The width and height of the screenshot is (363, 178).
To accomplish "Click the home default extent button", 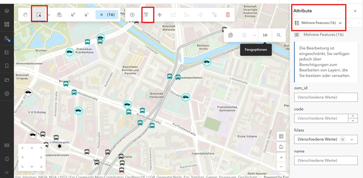I will [281, 147].
